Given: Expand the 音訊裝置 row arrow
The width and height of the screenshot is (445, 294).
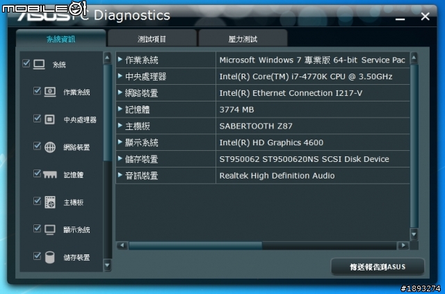Looking at the screenshot, I should (x=120, y=175).
